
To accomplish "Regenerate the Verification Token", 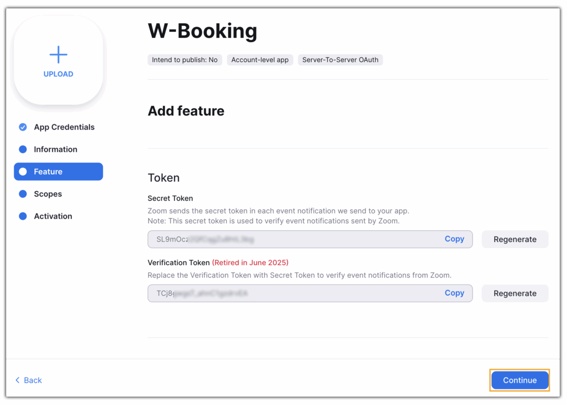I will click(x=515, y=293).
